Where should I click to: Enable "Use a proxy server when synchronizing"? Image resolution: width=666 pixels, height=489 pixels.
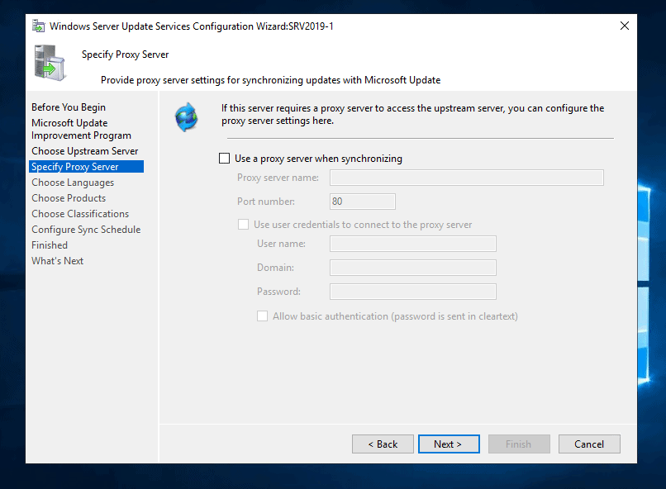tap(224, 158)
